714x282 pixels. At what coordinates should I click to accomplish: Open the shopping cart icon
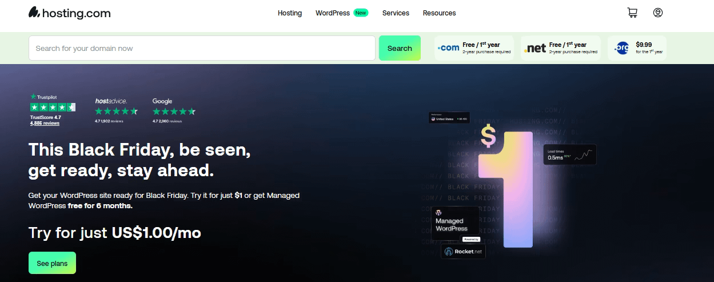(632, 13)
